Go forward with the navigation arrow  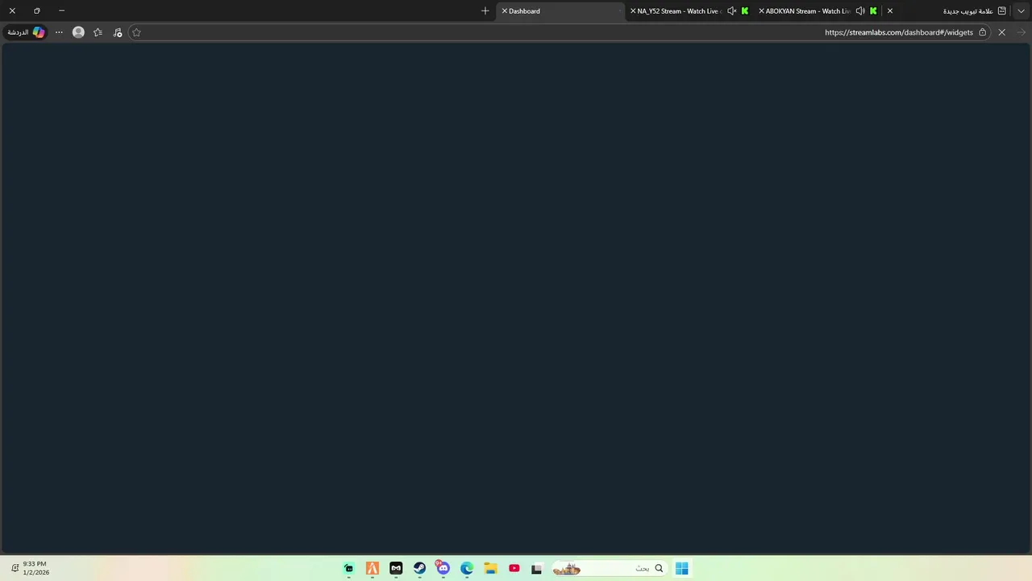(x=1022, y=32)
